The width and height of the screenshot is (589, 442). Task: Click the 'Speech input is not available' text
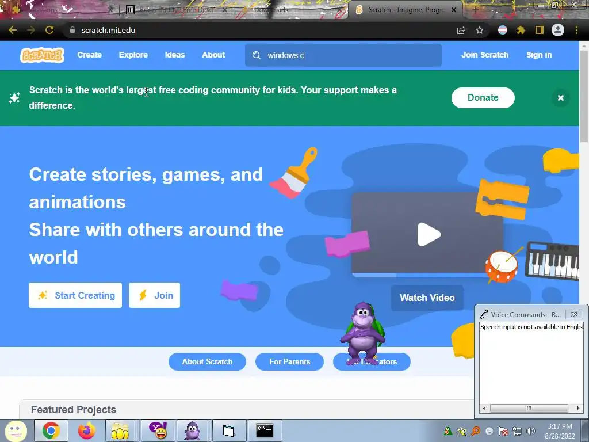pos(531,327)
